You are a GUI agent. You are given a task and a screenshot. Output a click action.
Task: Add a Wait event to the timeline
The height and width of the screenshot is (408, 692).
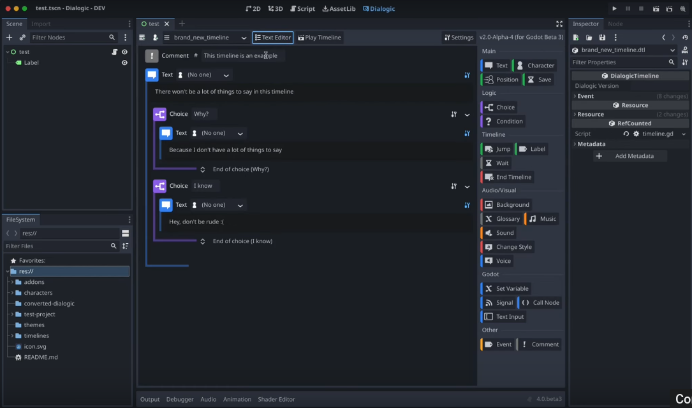[x=496, y=162]
